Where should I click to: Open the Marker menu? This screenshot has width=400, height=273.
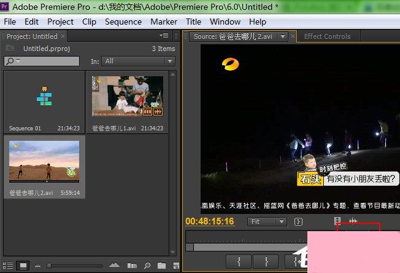tap(164, 22)
